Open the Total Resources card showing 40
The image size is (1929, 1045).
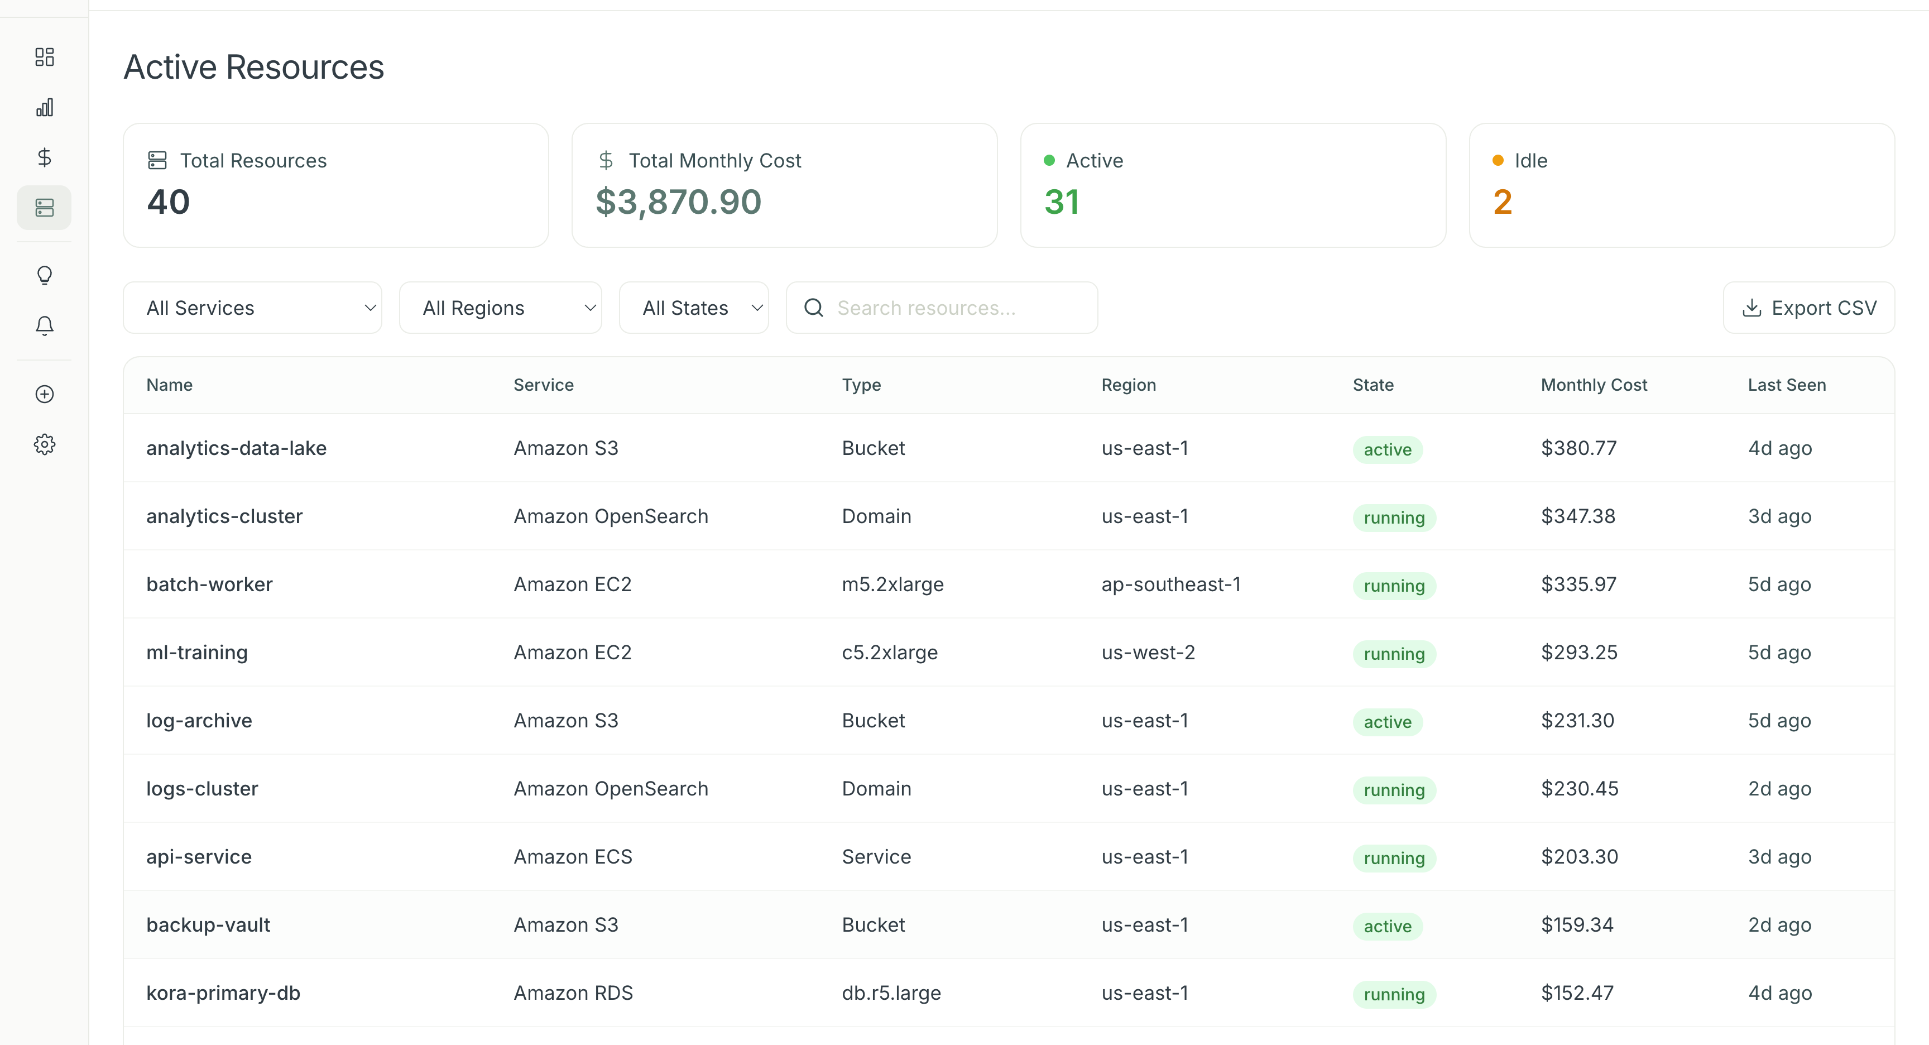tap(335, 185)
